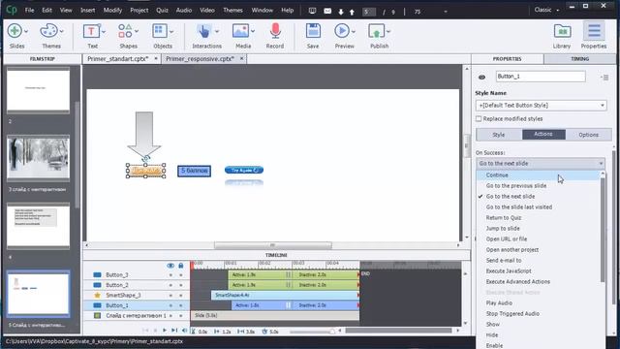Open the Style Name dropdown
620x349 pixels.
tap(541, 106)
